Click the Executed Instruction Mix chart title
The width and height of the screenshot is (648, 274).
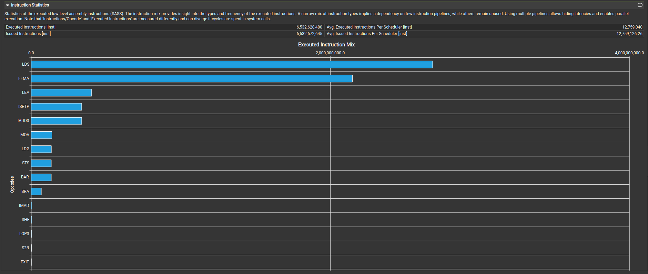326,45
